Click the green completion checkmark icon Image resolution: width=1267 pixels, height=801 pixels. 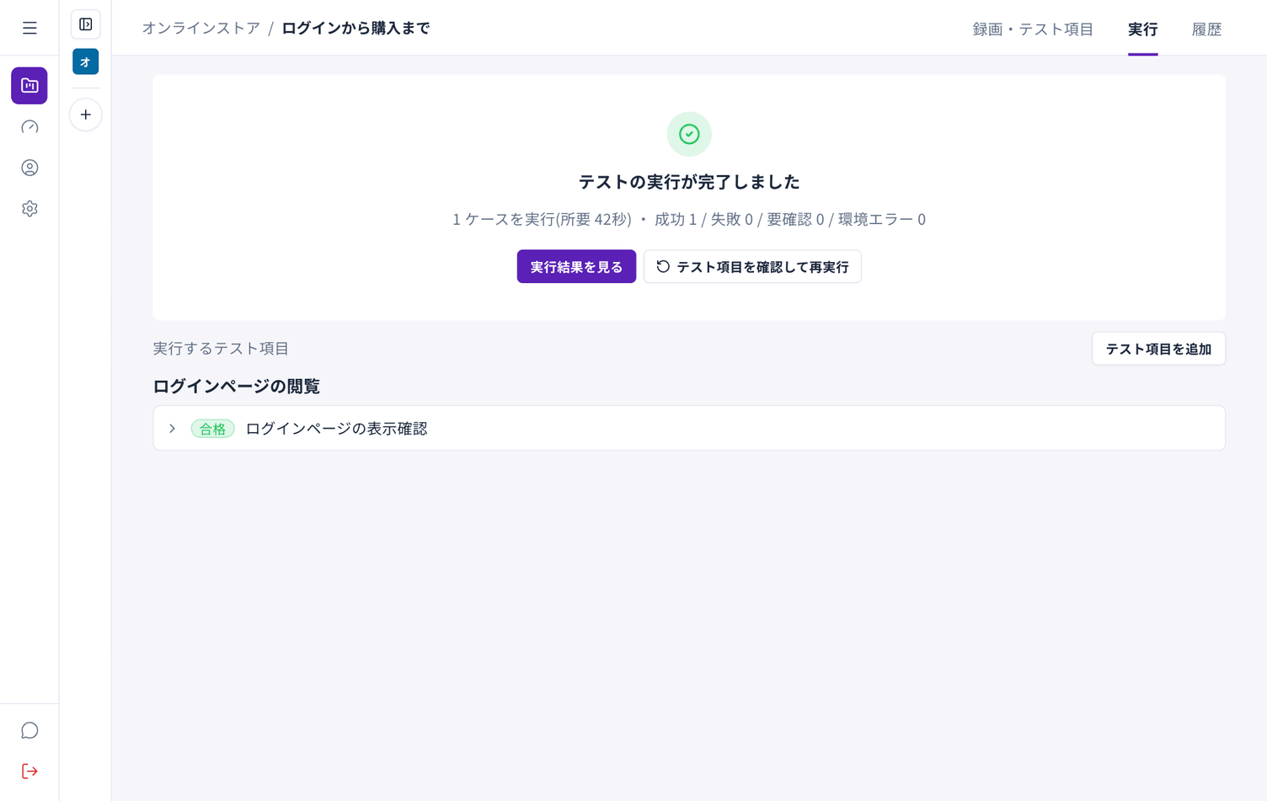(x=689, y=134)
